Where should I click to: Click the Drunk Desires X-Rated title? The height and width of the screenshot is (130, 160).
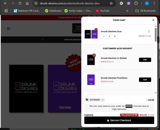(x=114, y=58)
